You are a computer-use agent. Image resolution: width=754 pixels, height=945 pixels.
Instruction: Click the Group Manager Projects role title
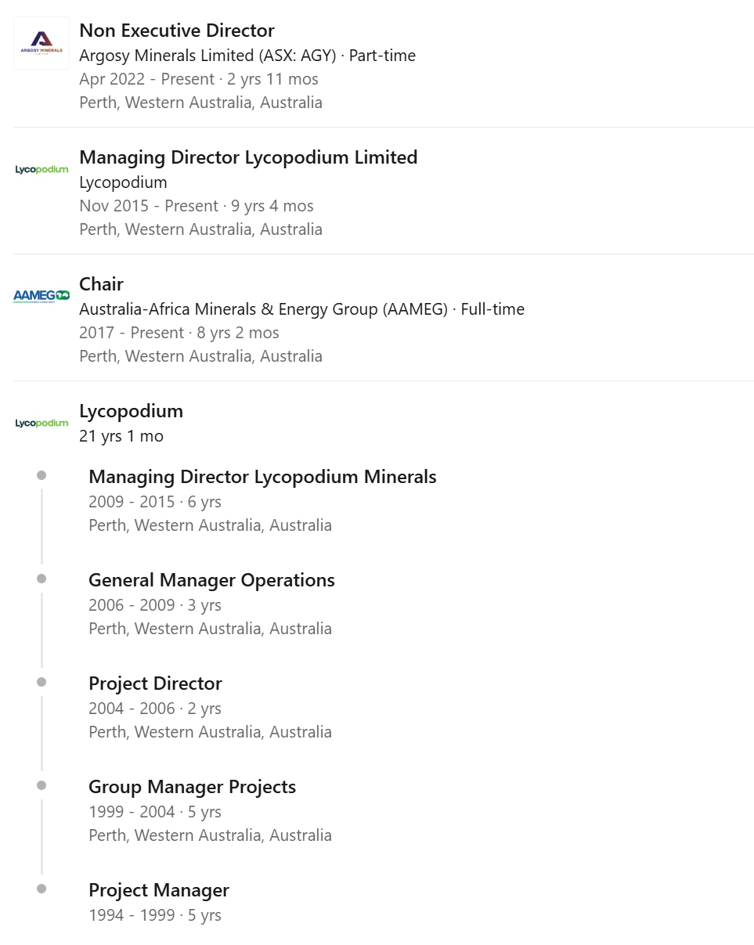pyautogui.click(x=192, y=787)
